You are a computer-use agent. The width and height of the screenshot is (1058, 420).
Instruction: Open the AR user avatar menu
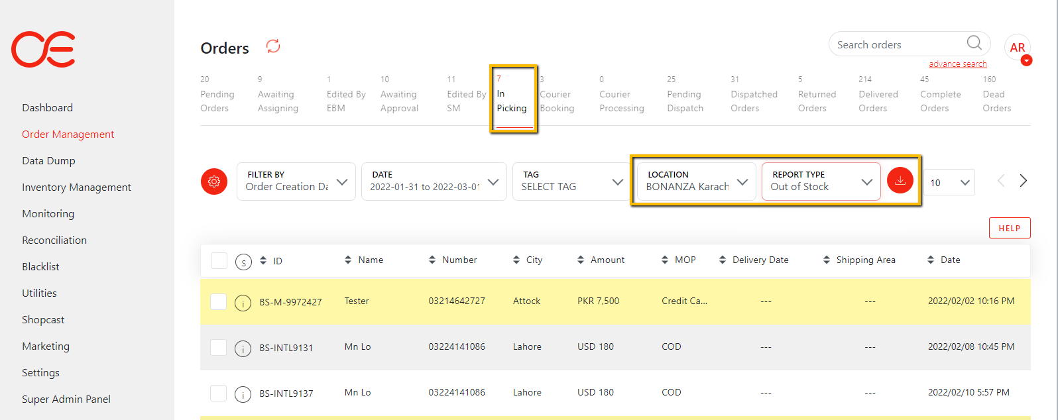coord(1018,48)
